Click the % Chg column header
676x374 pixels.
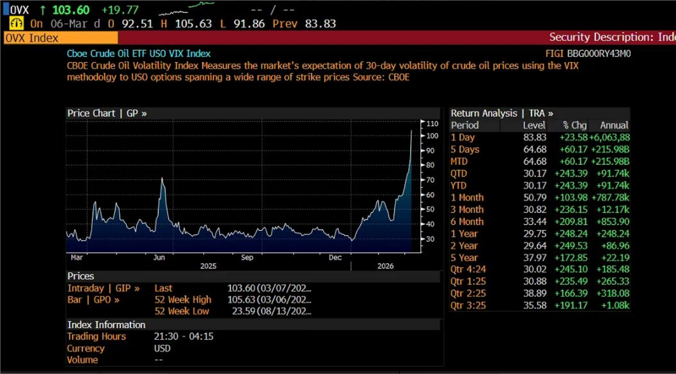[x=574, y=126]
